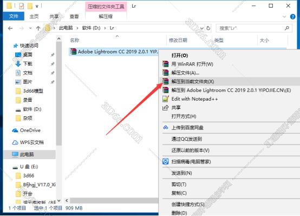300x216 pixels.
Task: Open the 发送到(N) submenu
Action: [230, 173]
